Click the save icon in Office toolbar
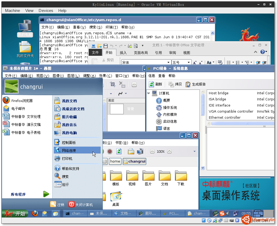Screen dimensions: 277x226 [106, 46]
